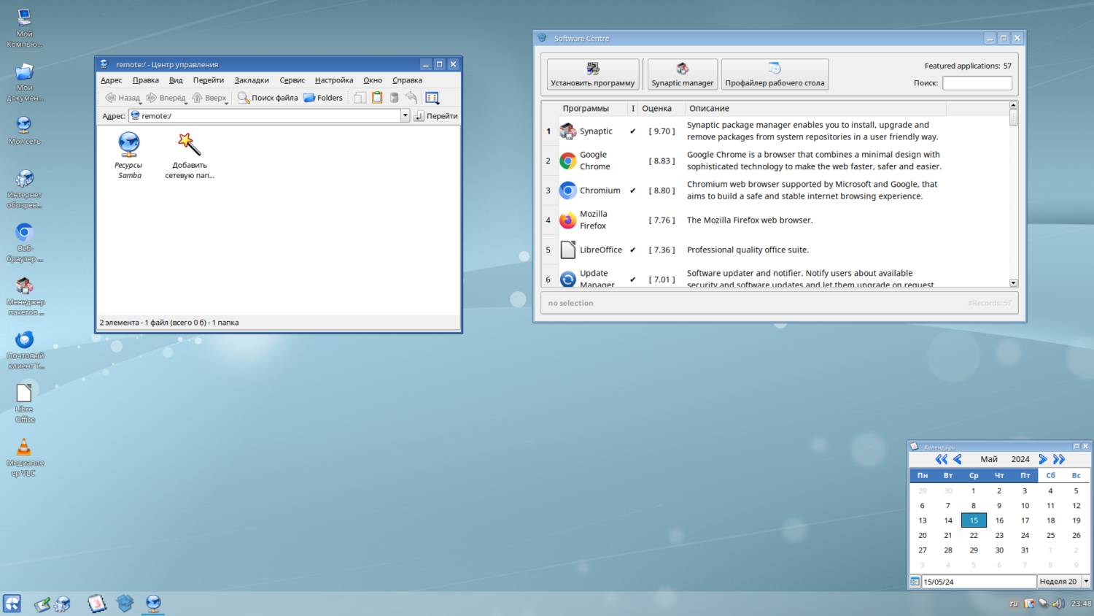1094x616 pixels.
Task: Open the VLC media player desktop icon
Action: pos(24,447)
